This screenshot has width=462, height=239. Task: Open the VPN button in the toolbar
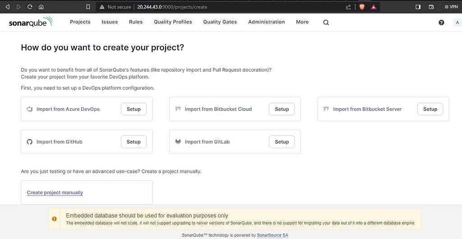tap(451, 7)
